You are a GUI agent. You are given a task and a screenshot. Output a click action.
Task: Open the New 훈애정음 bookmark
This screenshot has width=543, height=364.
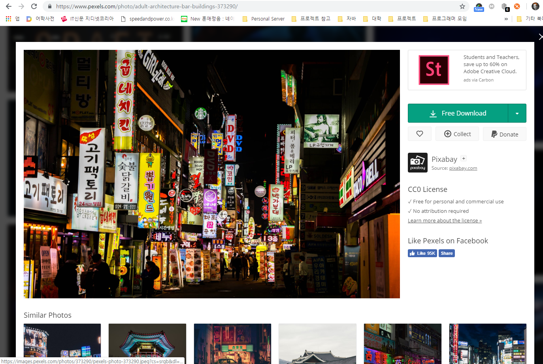pyautogui.click(x=207, y=19)
